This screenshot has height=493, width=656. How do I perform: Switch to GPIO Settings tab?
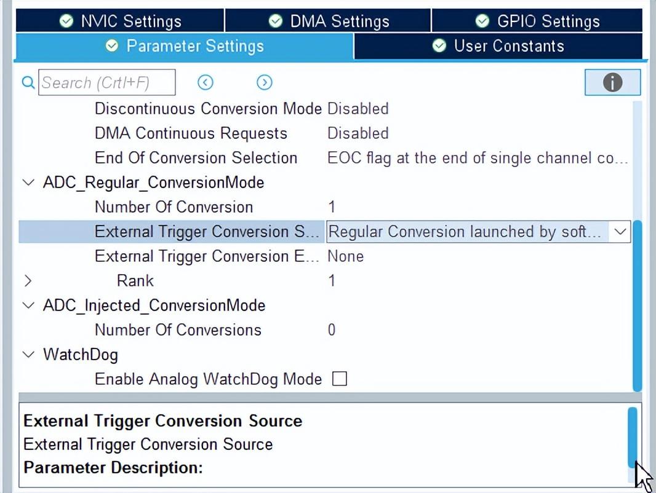[x=537, y=22]
